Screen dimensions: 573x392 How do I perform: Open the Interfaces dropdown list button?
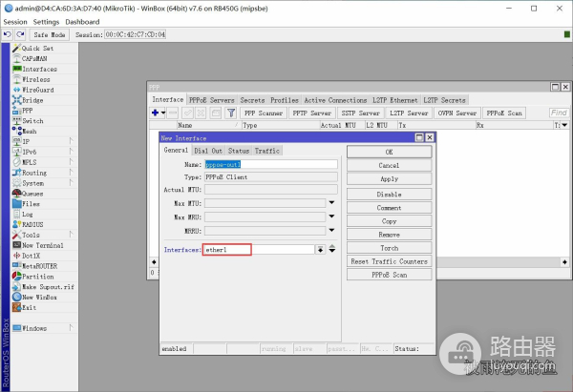click(x=320, y=250)
